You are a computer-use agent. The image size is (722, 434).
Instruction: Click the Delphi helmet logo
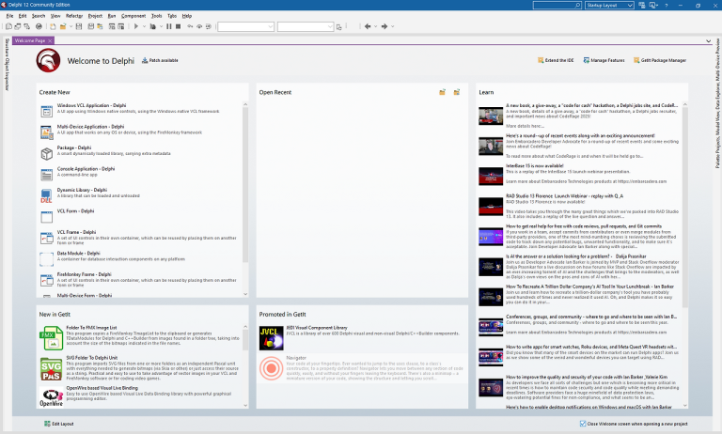48,60
